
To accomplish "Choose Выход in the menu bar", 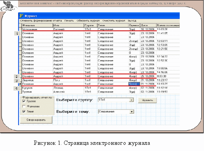I will [132, 21].
